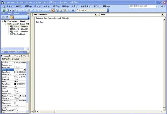
Task: Click the Copy toolbar icon
Action: tap(21, 10)
